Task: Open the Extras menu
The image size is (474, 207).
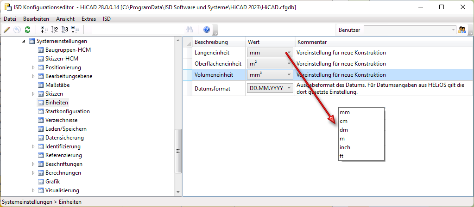Action: click(x=88, y=18)
